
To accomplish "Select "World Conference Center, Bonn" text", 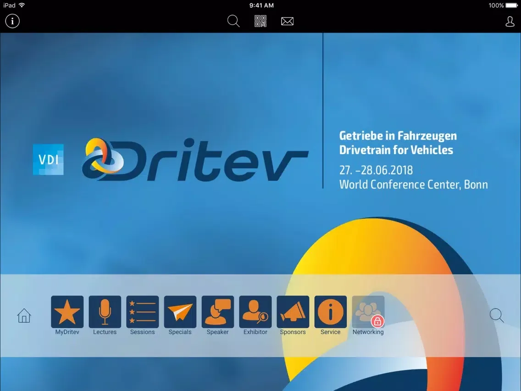I will (413, 184).
